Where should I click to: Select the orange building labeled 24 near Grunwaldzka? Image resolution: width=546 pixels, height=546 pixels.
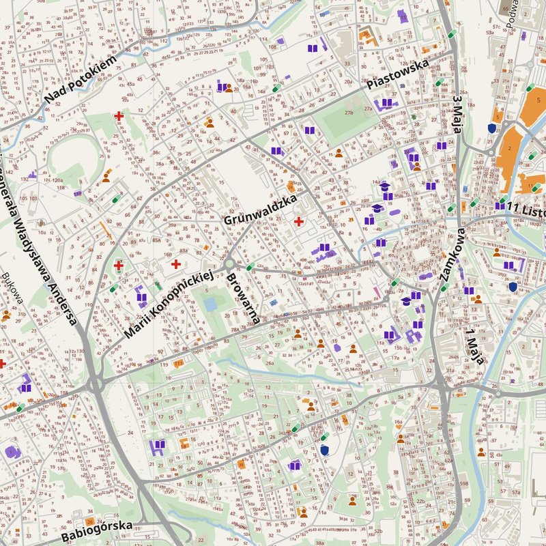(291, 187)
